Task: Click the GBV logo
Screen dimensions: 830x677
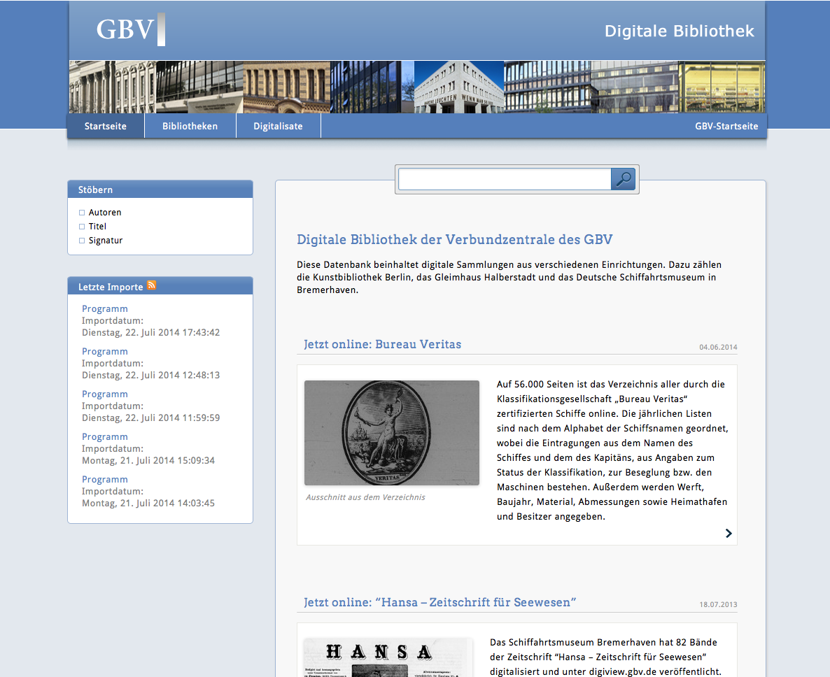Action: click(x=131, y=29)
